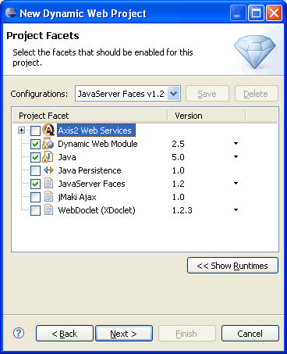This screenshot has height=354, width=287.
Task: Open the Java version dropdown arrow
Action: point(236,157)
